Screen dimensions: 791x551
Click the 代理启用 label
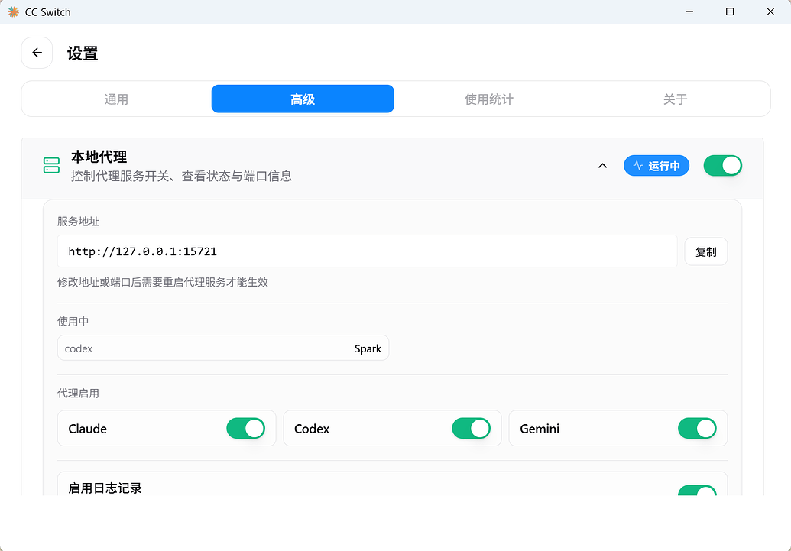pyautogui.click(x=78, y=394)
